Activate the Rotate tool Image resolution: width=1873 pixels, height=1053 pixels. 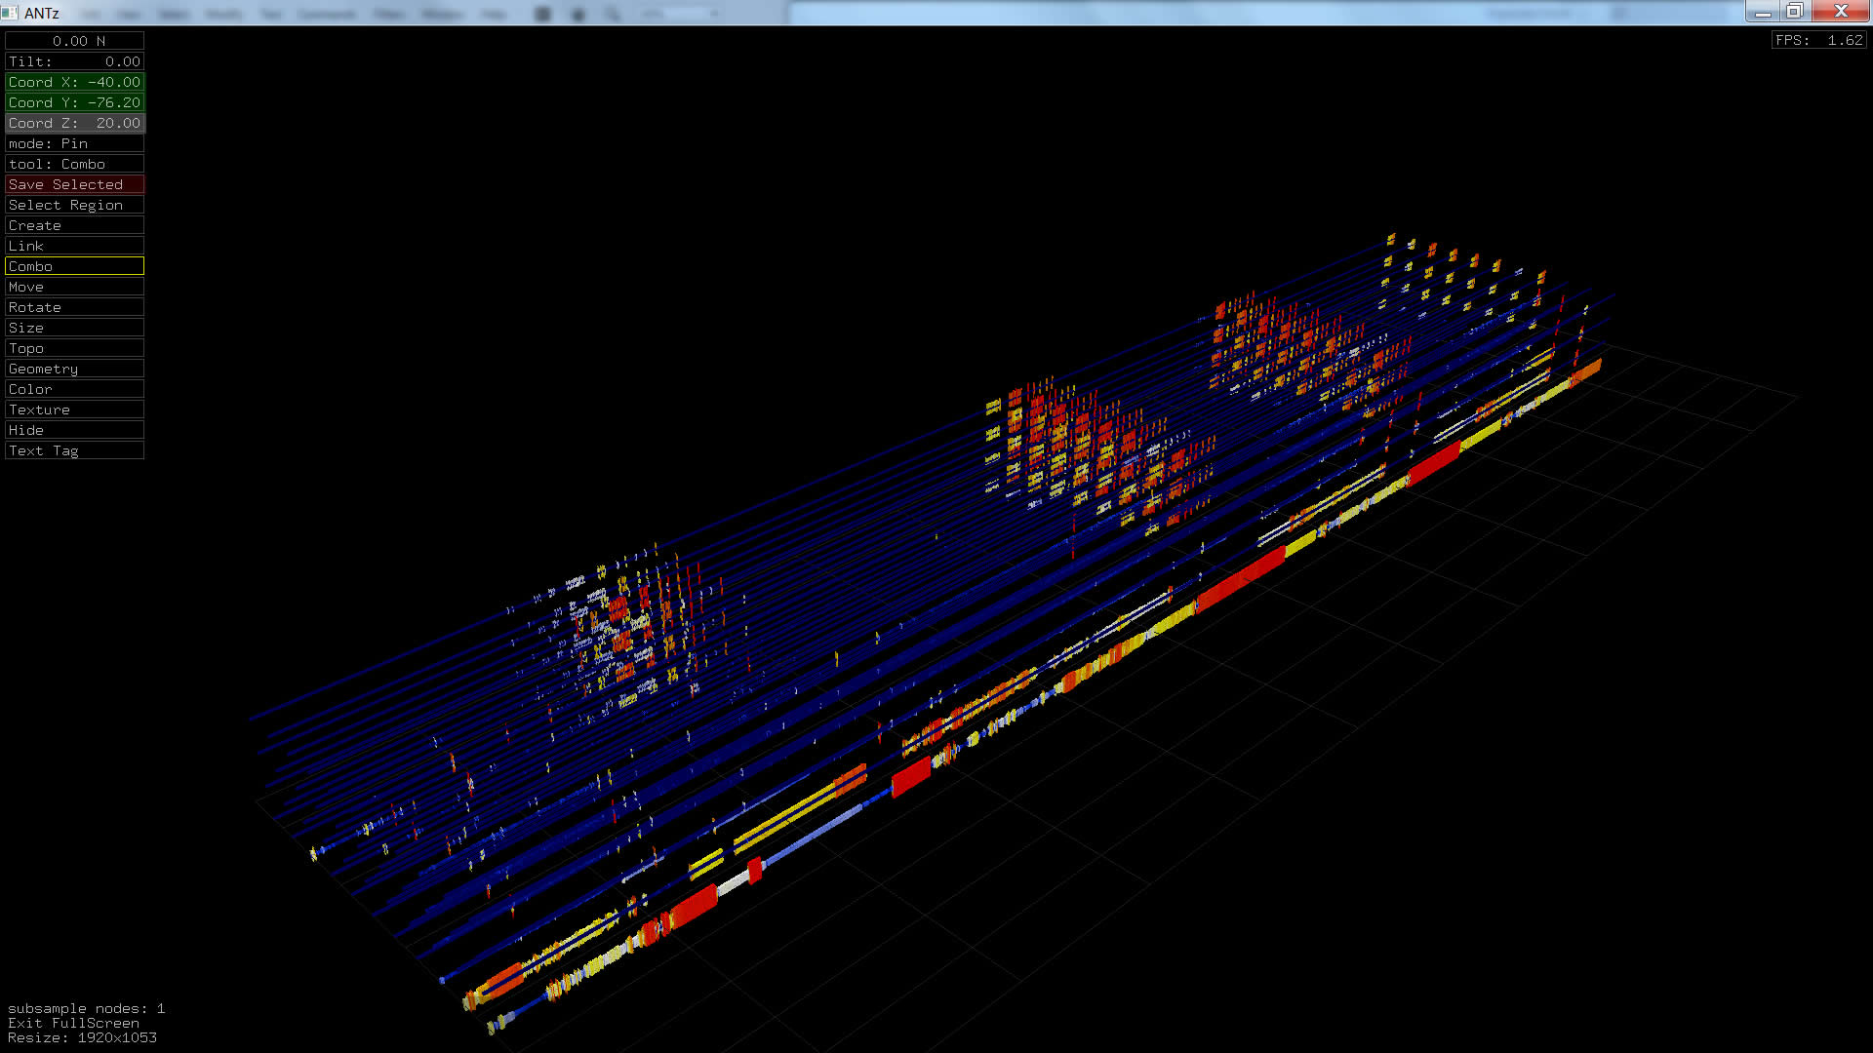(x=74, y=307)
